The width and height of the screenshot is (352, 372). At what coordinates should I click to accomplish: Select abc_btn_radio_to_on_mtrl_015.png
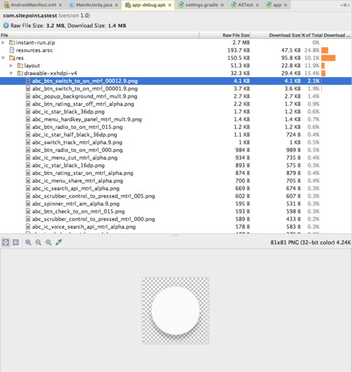[x=176, y=127]
